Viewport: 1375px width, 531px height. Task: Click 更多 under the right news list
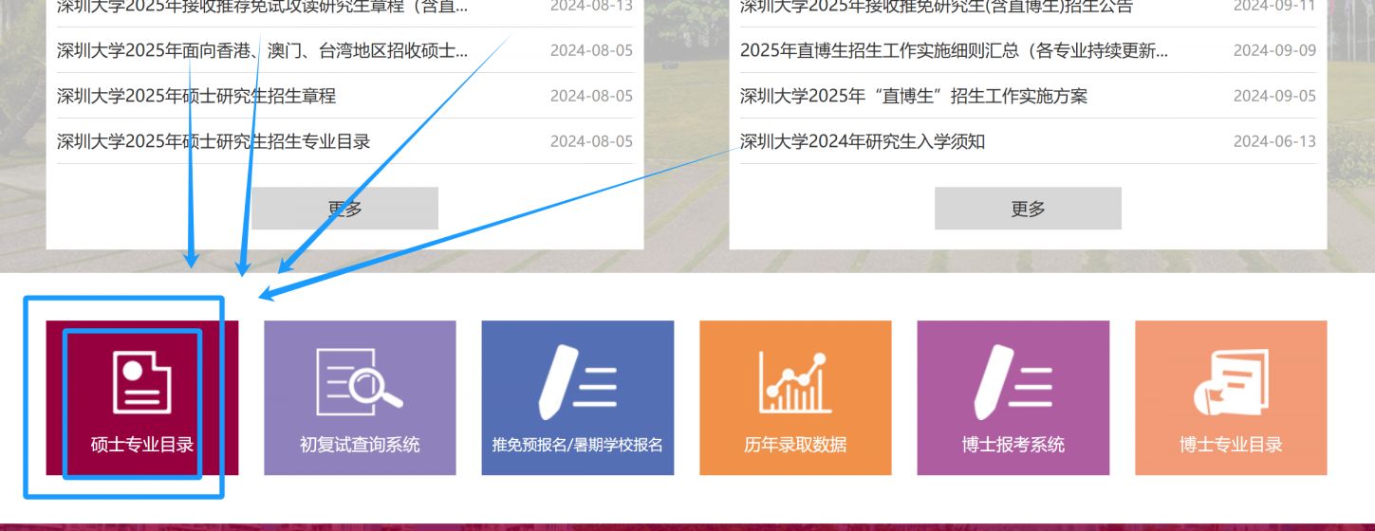(1028, 209)
